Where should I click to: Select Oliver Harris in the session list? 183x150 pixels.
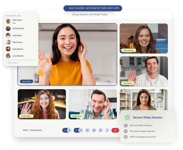click(18, 42)
